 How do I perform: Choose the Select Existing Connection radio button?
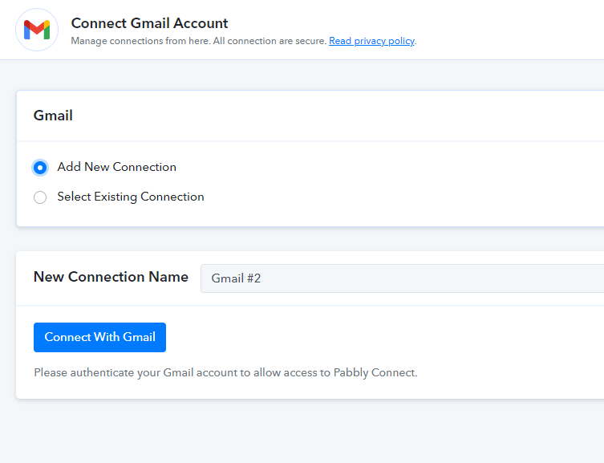point(40,197)
